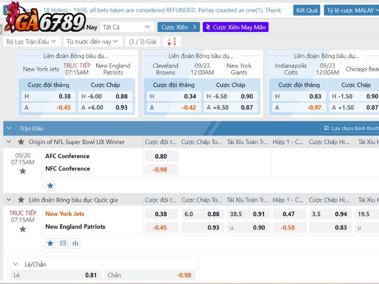Open Tỷ lệ cược MALAY odds dropdown
Viewport: 379px width, 284px height.
click(352, 10)
